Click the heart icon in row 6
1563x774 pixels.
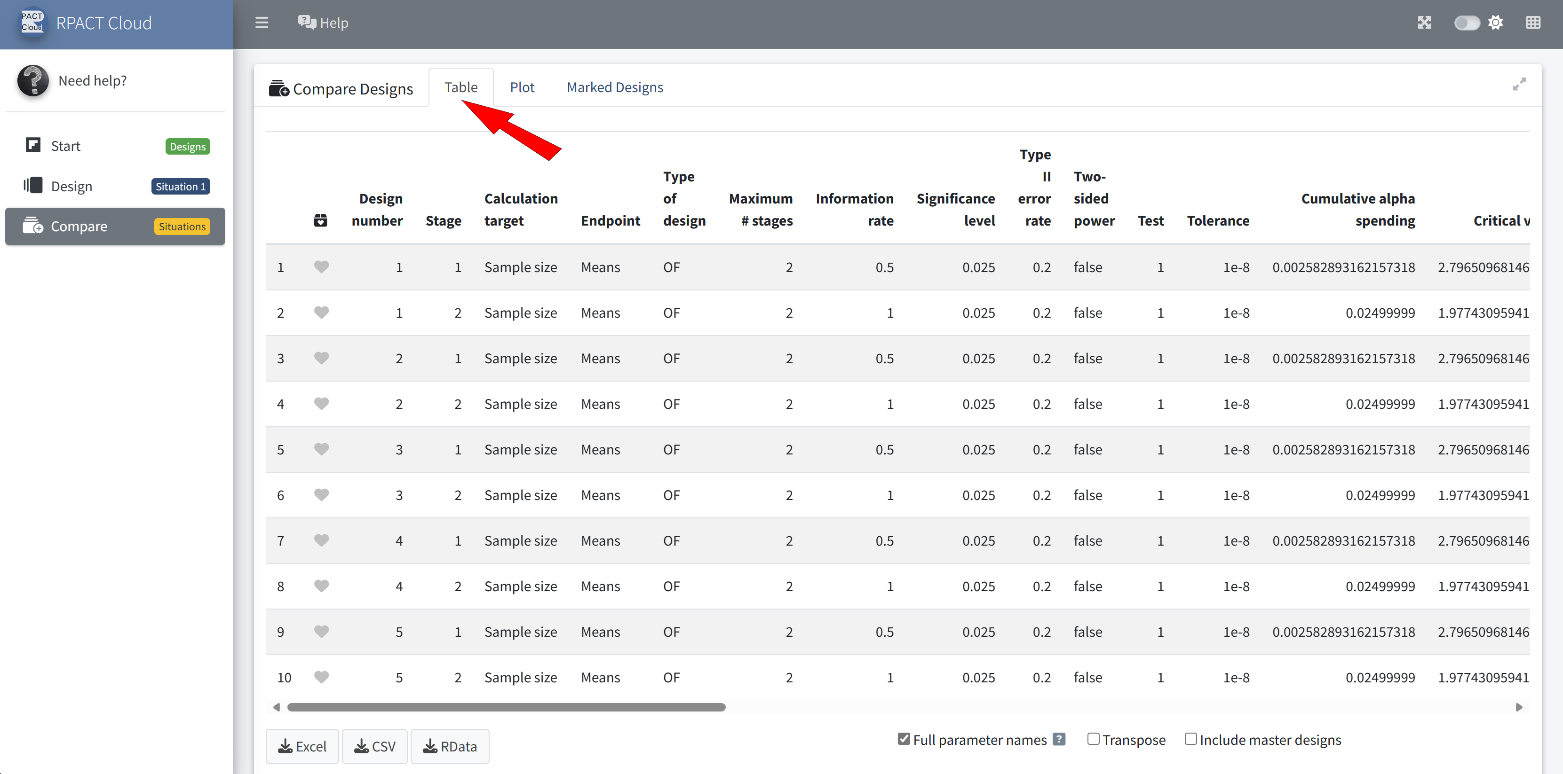pos(321,494)
